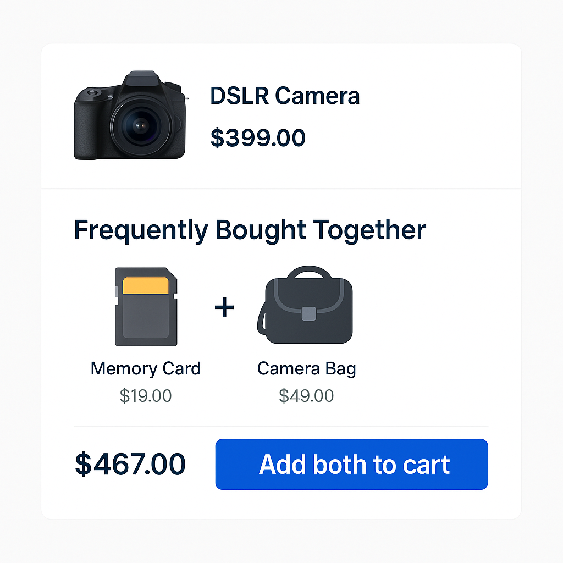Click the memory card icon
563x563 pixels.
click(x=146, y=307)
